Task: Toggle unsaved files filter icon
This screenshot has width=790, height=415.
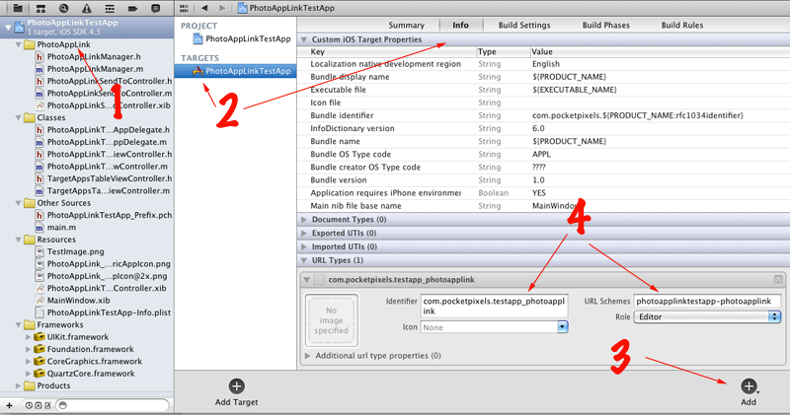Action: click(x=47, y=405)
